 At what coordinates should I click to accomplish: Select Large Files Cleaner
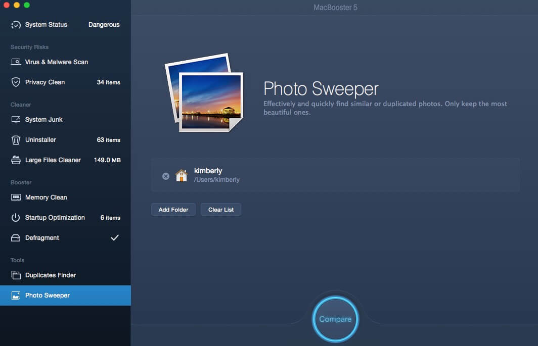pos(65,160)
